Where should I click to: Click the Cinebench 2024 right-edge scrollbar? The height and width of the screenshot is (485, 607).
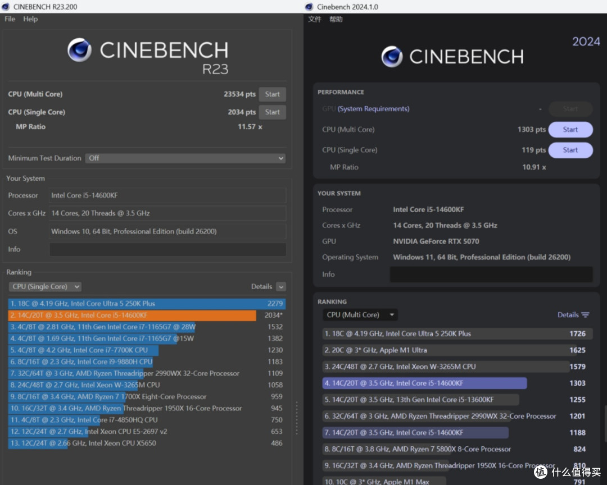pyautogui.click(x=605, y=423)
